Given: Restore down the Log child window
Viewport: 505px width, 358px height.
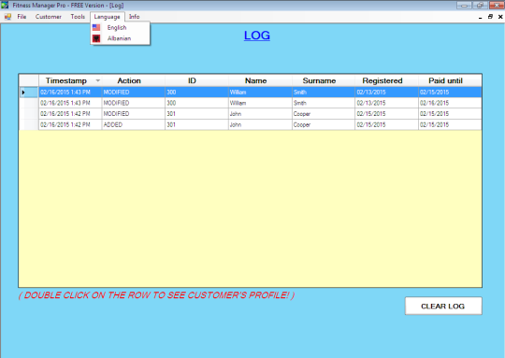Looking at the screenshot, I should 490,17.
